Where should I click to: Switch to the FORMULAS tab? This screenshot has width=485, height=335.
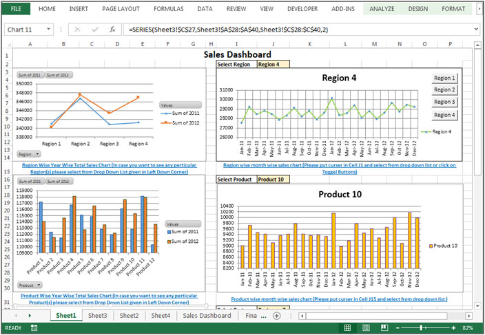pos(169,9)
